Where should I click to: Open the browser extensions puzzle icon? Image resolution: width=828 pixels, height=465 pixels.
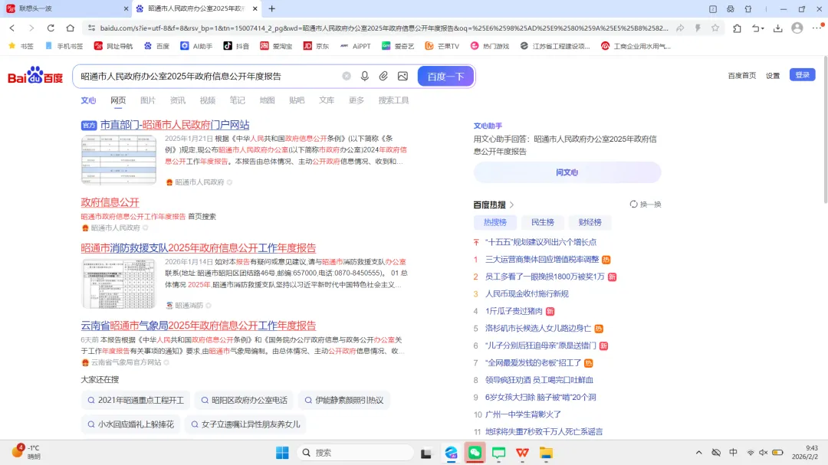pyautogui.click(x=738, y=28)
